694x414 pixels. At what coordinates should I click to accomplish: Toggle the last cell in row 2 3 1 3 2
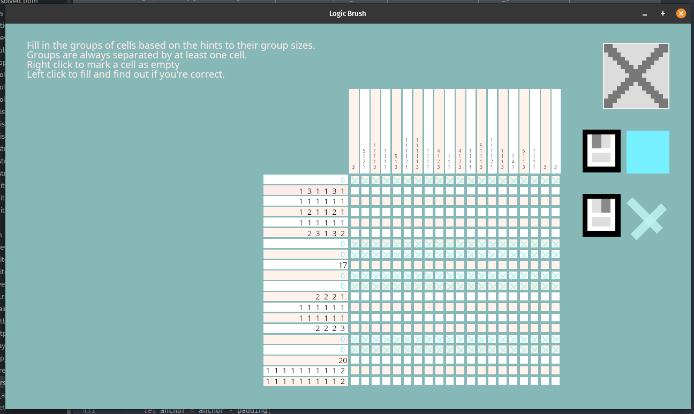tap(555, 233)
